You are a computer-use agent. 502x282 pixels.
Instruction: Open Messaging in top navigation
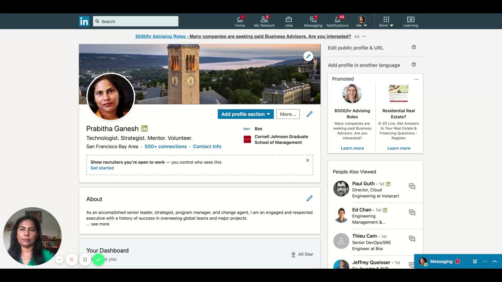(x=313, y=22)
